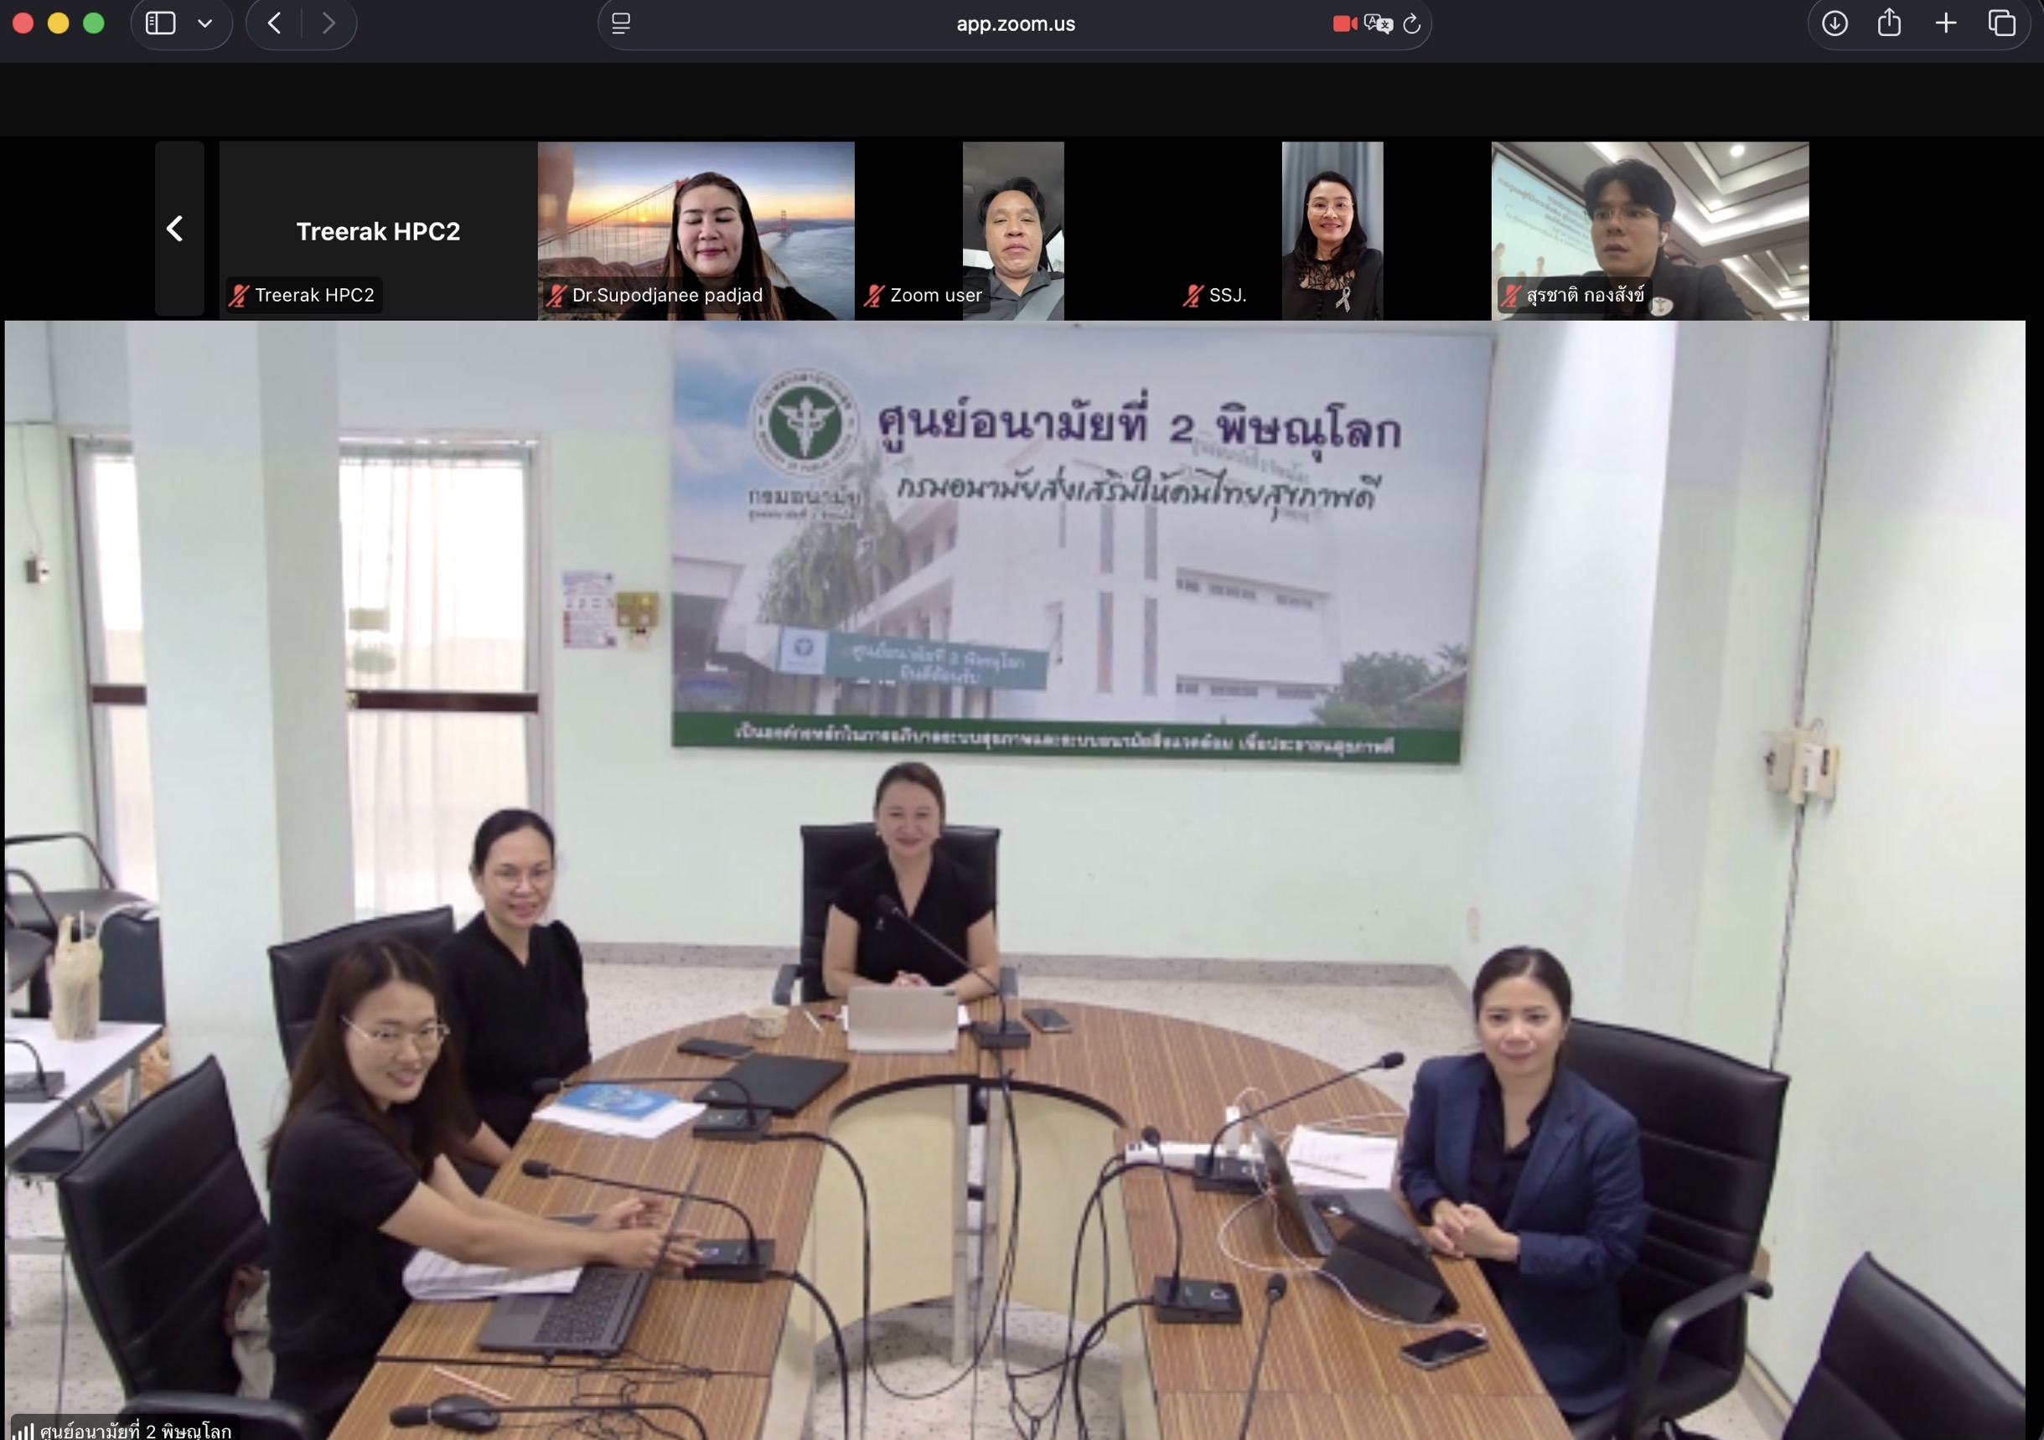Toggle the Safari sidebar button
The image size is (2044, 1440).
point(160,23)
